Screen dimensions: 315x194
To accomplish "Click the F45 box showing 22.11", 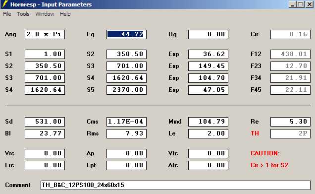I will point(291,90).
